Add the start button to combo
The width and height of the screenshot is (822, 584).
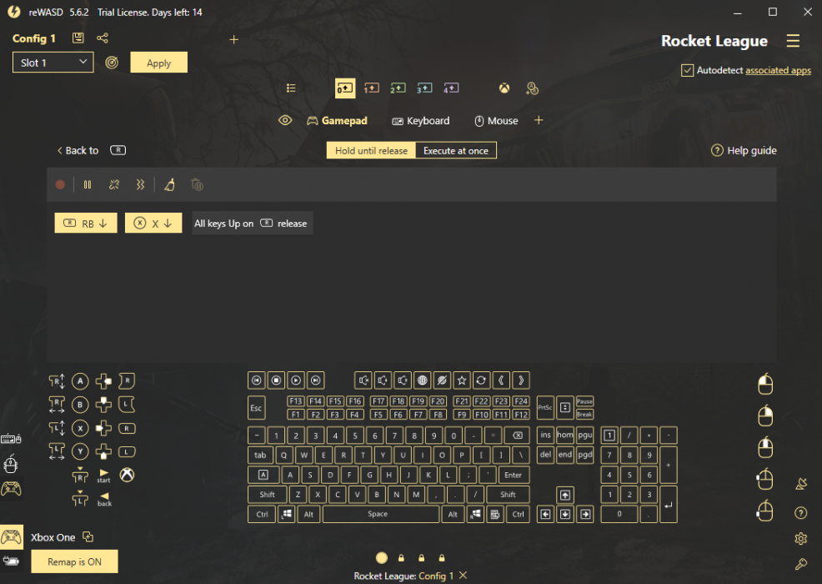pos(104,476)
